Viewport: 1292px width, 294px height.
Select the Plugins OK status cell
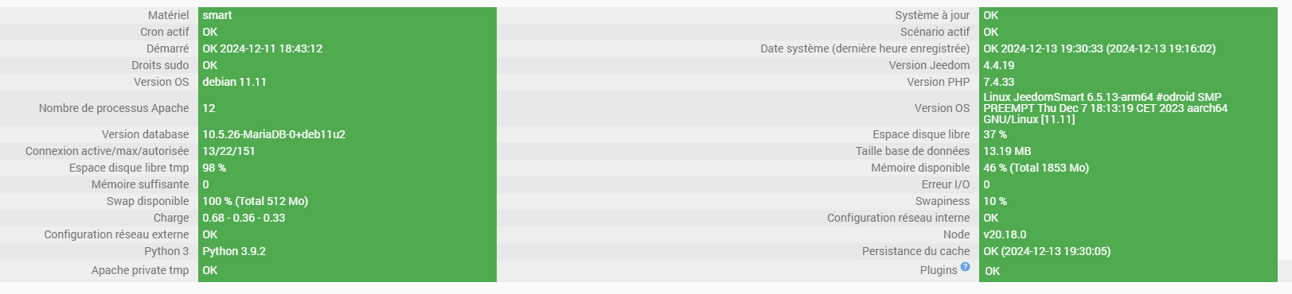coord(1128,271)
